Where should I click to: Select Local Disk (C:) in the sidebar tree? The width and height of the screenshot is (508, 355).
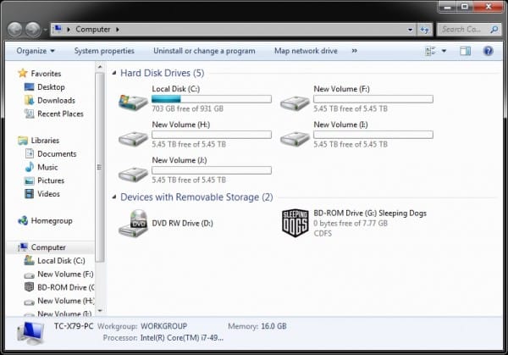click(x=61, y=261)
